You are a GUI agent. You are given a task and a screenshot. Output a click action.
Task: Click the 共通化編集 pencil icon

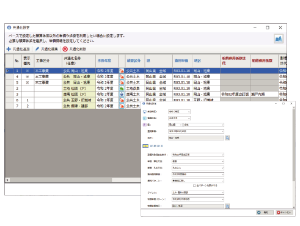pyautogui.click(x=37, y=49)
